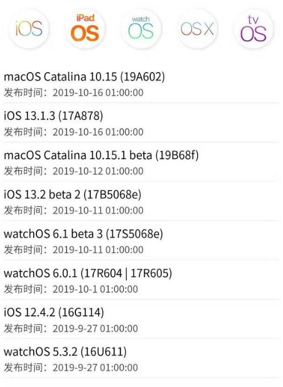283x387 pixels.
Task: View macOS Catalina 10.15.1 beta (19B68f)
Action: (141, 162)
